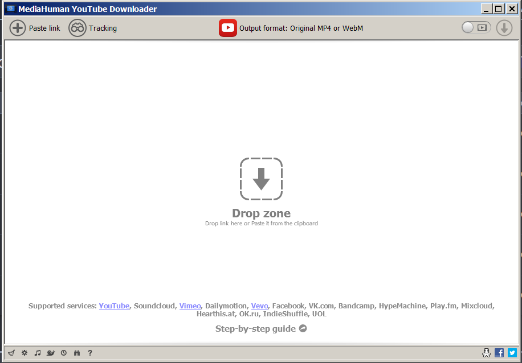
Task: Open the YouTube supported service link
Action: [114, 306]
